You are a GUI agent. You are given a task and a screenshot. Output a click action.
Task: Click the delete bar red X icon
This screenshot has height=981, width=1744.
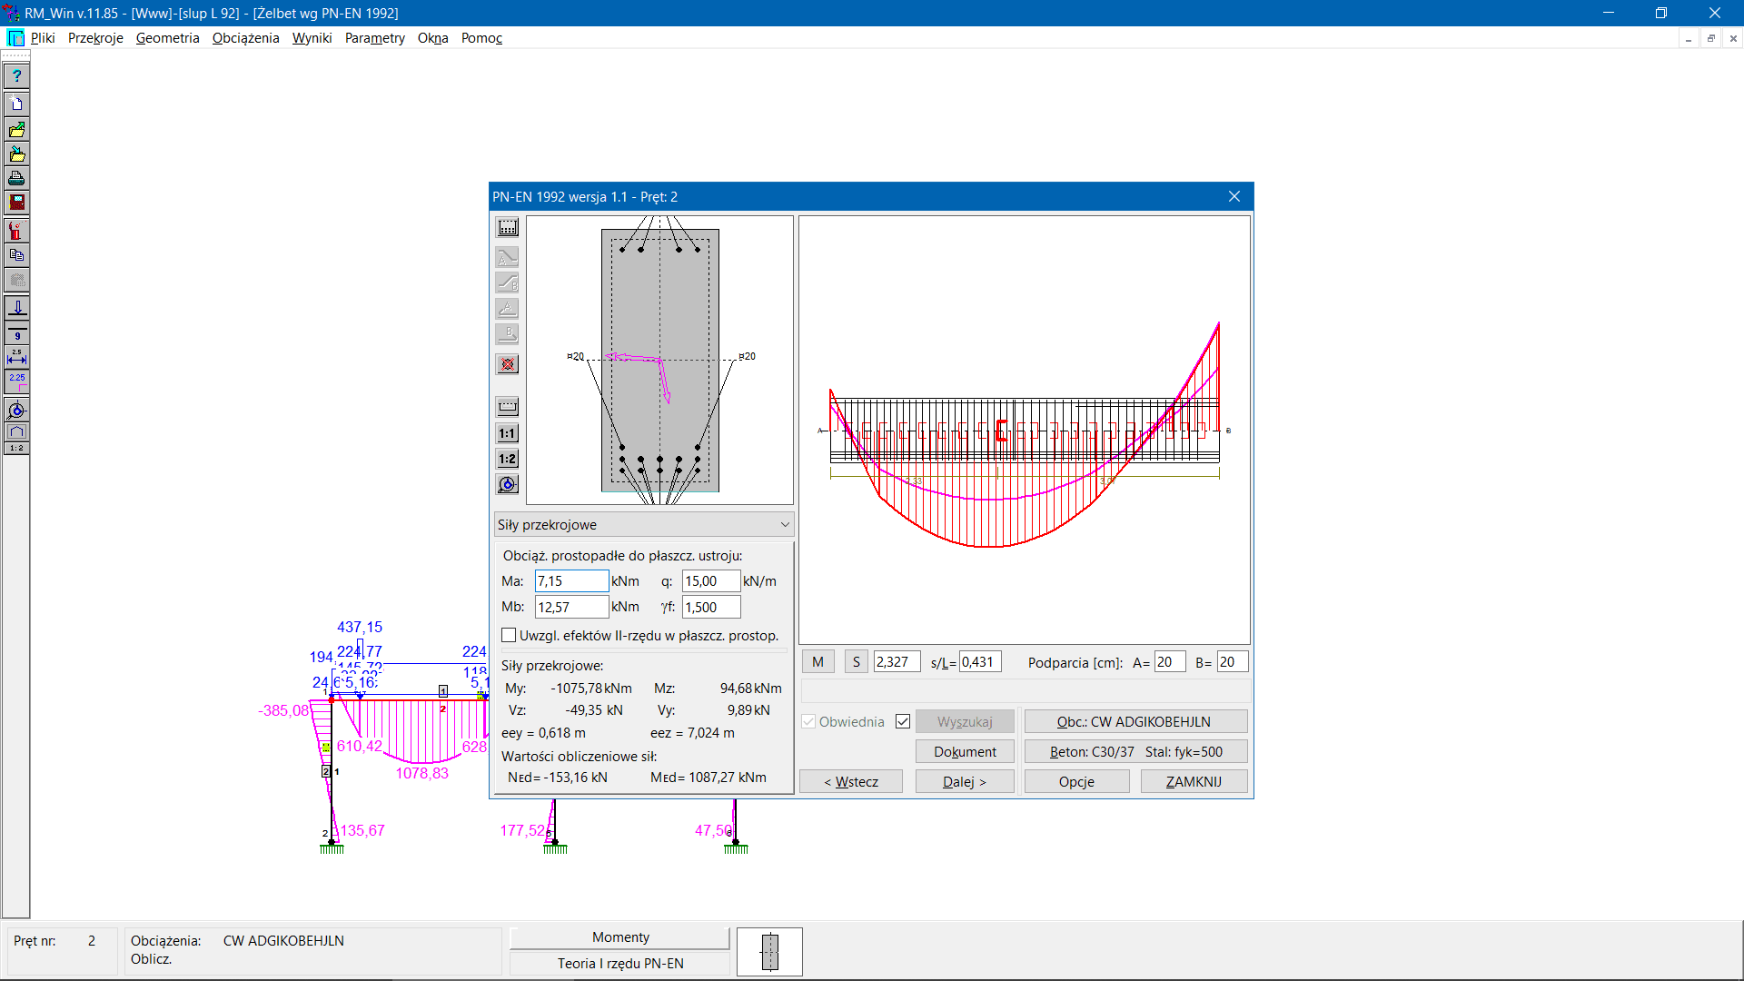508,364
